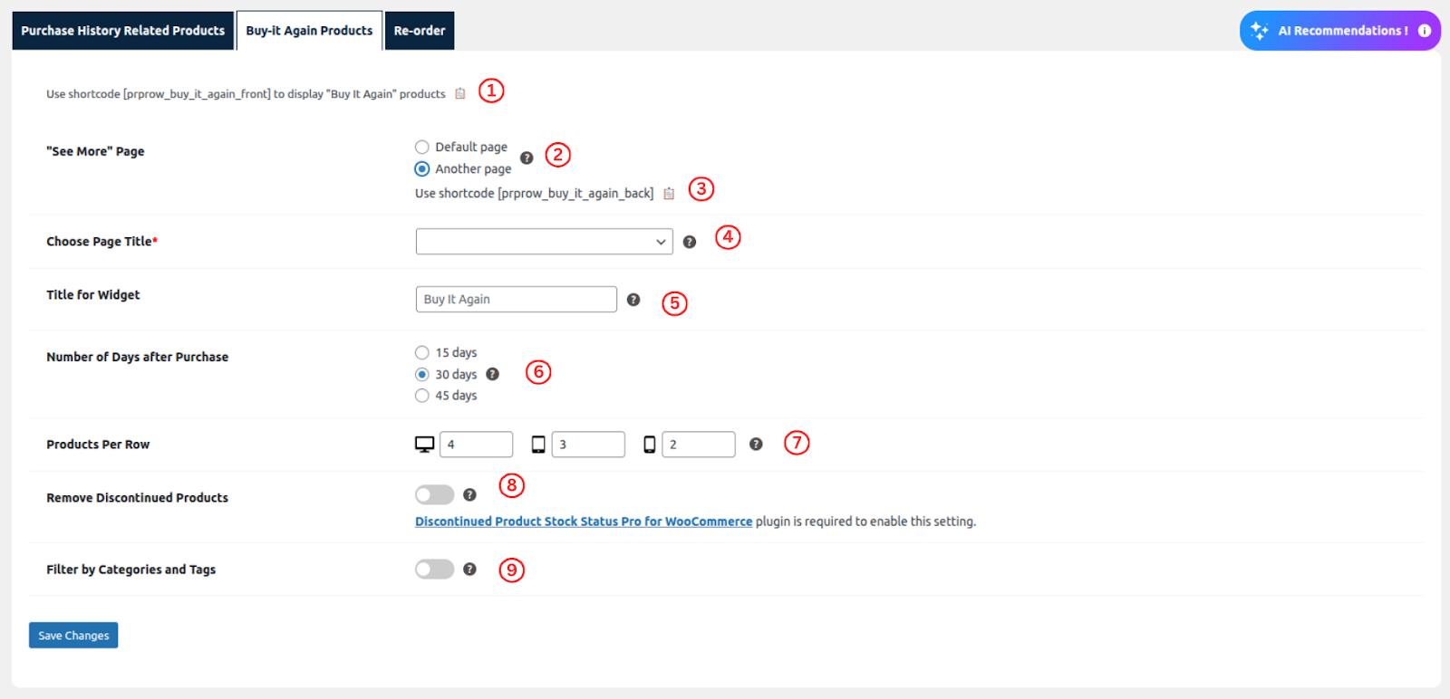Copy the buy_it_again_back shortcode clipboard icon

(669, 194)
